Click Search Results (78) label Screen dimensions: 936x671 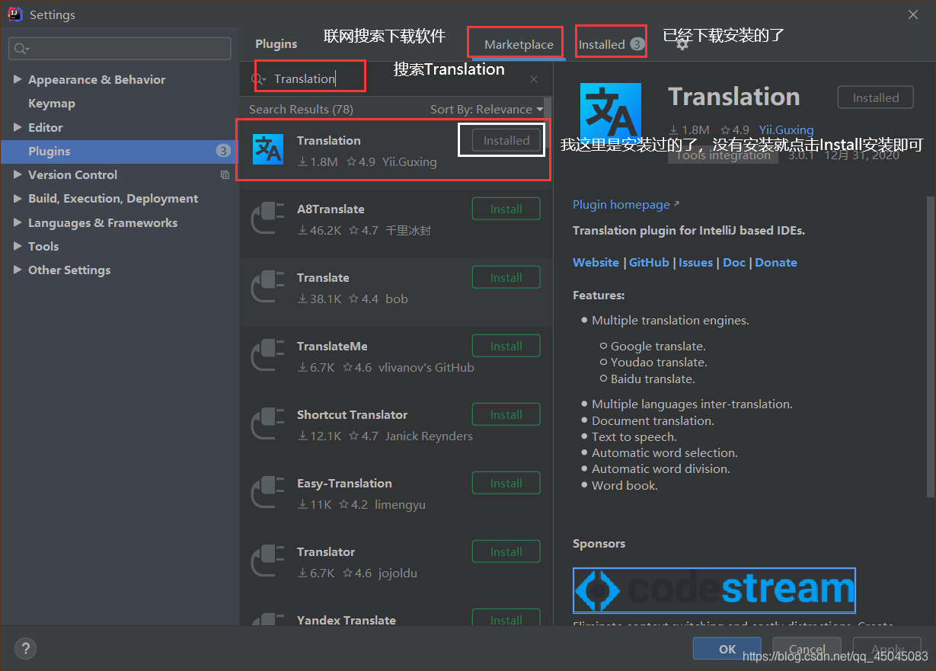tap(301, 110)
